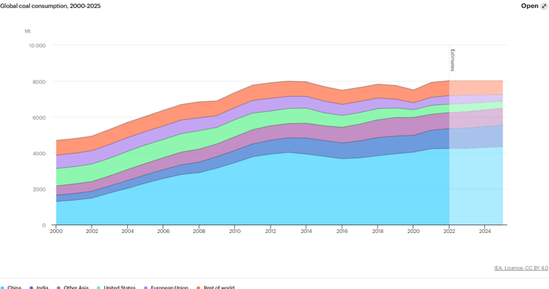This screenshot has height=289, width=549.
Task: Click the China light blue legend dot
Action: (x=3, y=287)
